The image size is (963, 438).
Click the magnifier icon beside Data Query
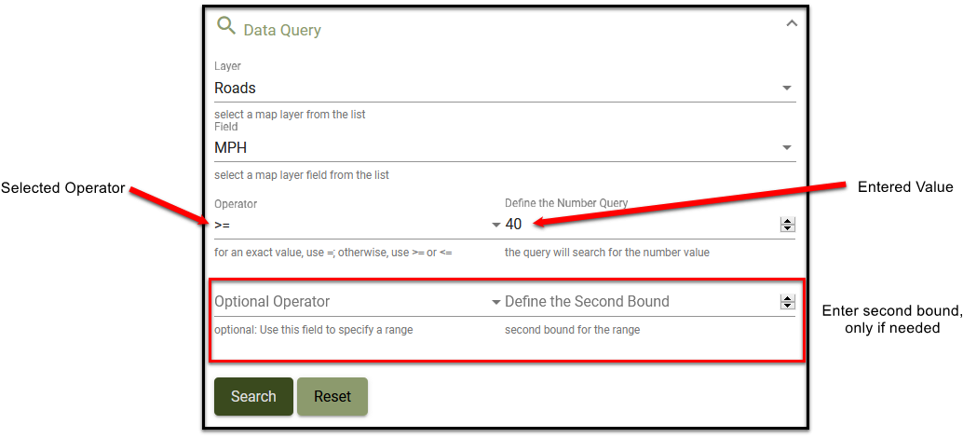pyautogui.click(x=225, y=26)
